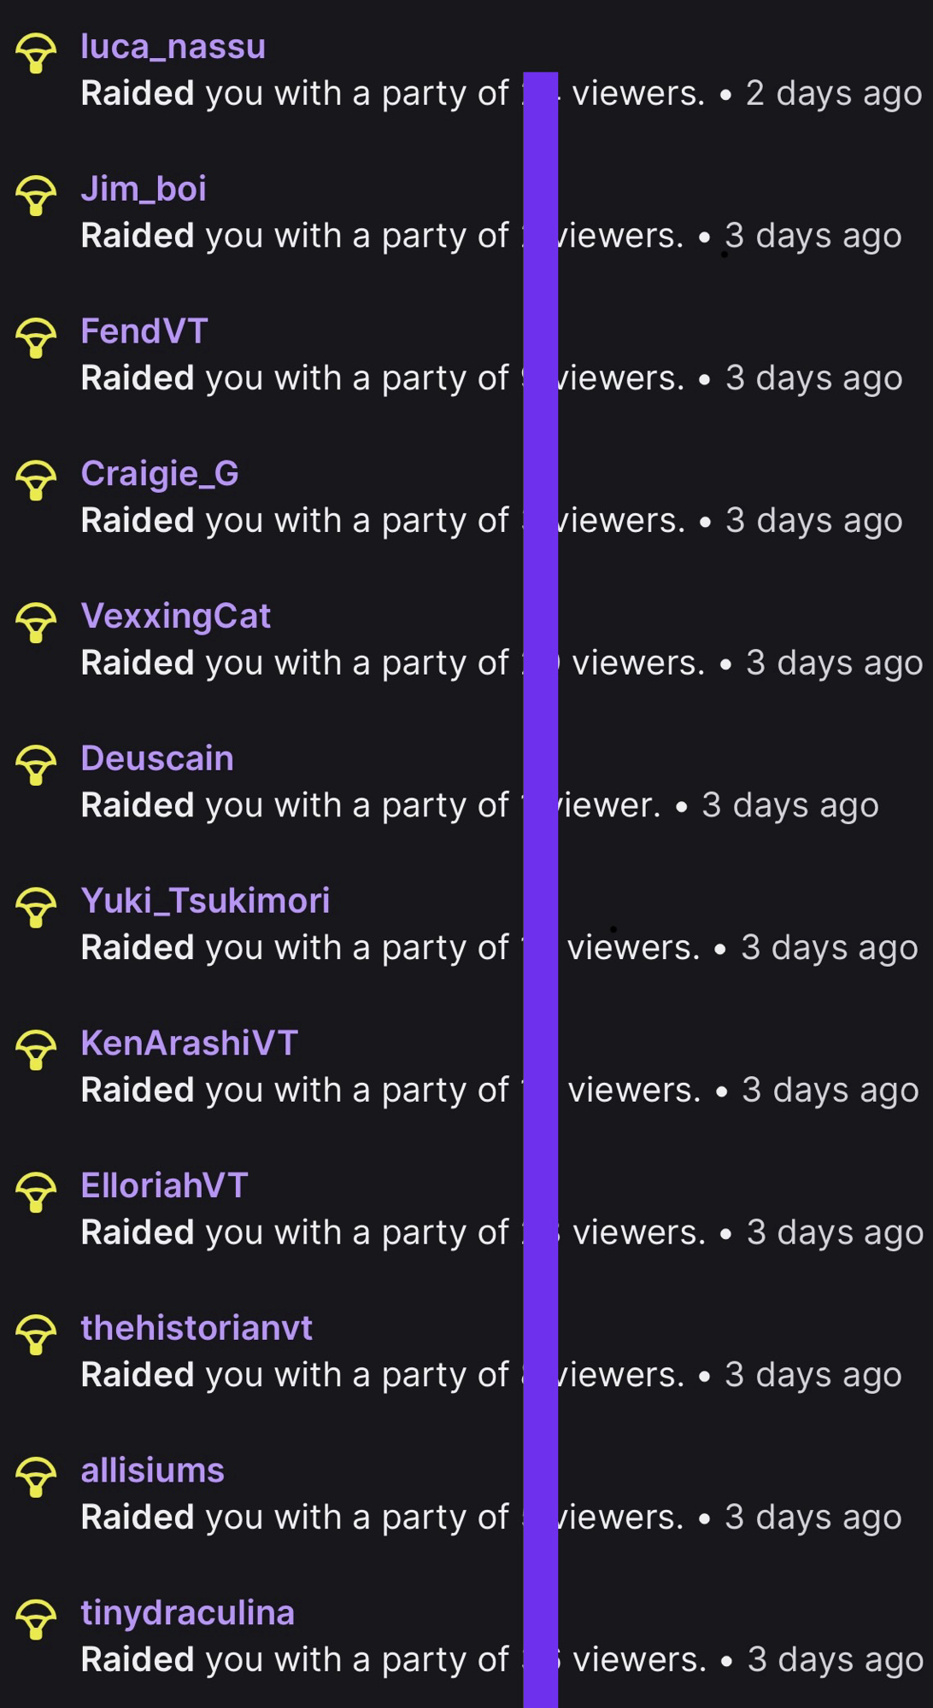933x1708 pixels.
Task: Tap the allisiums username
Action: click(152, 1471)
